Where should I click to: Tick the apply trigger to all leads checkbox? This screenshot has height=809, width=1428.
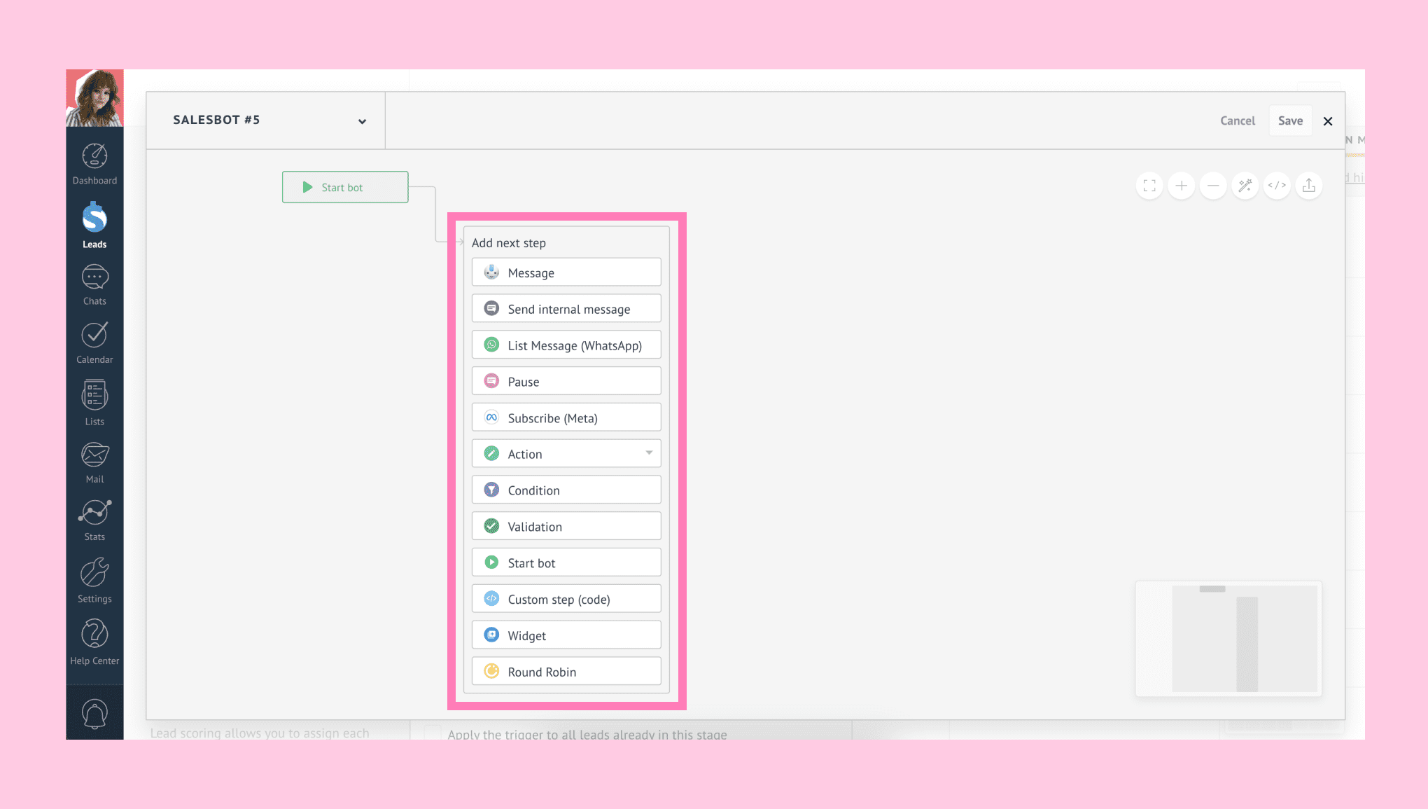tap(433, 733)
